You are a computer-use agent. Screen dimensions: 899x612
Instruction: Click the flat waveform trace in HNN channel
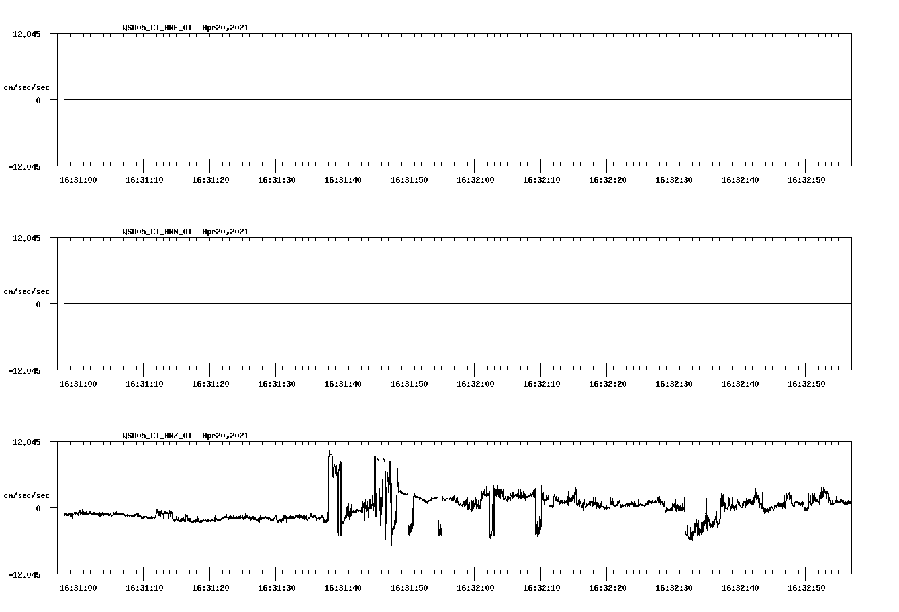point(397,303)
